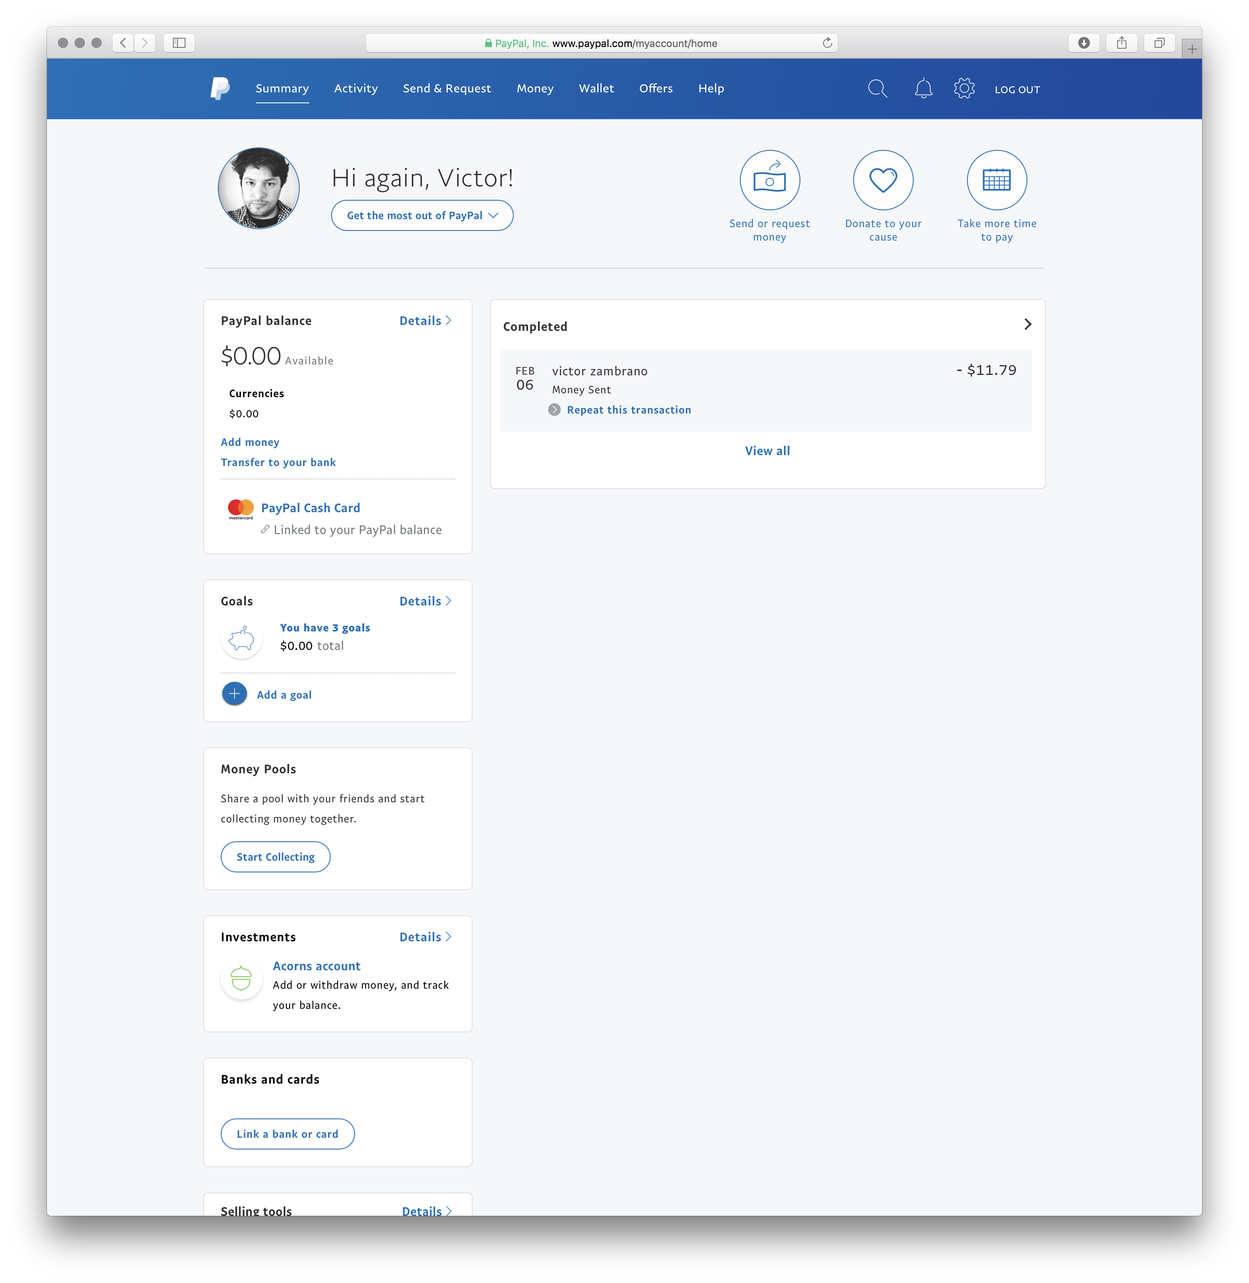Click the - $11.79 transaction amount
1249x1283 pixels.
987,370
